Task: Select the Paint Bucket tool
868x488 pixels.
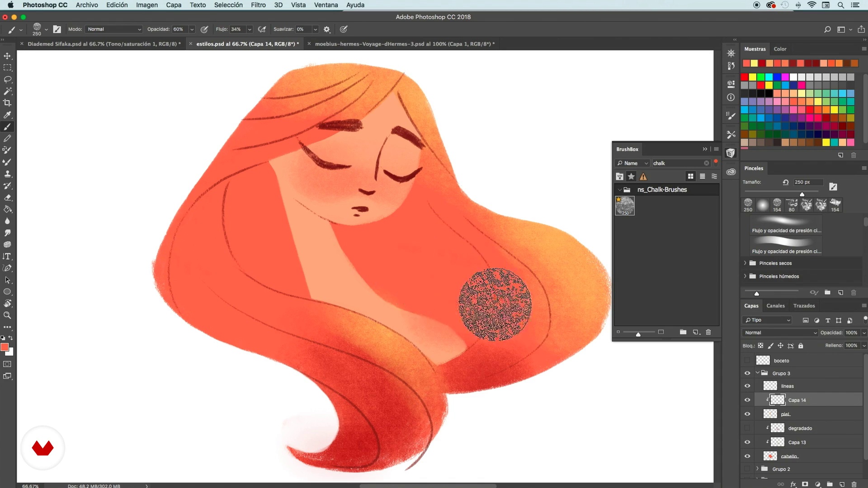Action: coord(7,209)
